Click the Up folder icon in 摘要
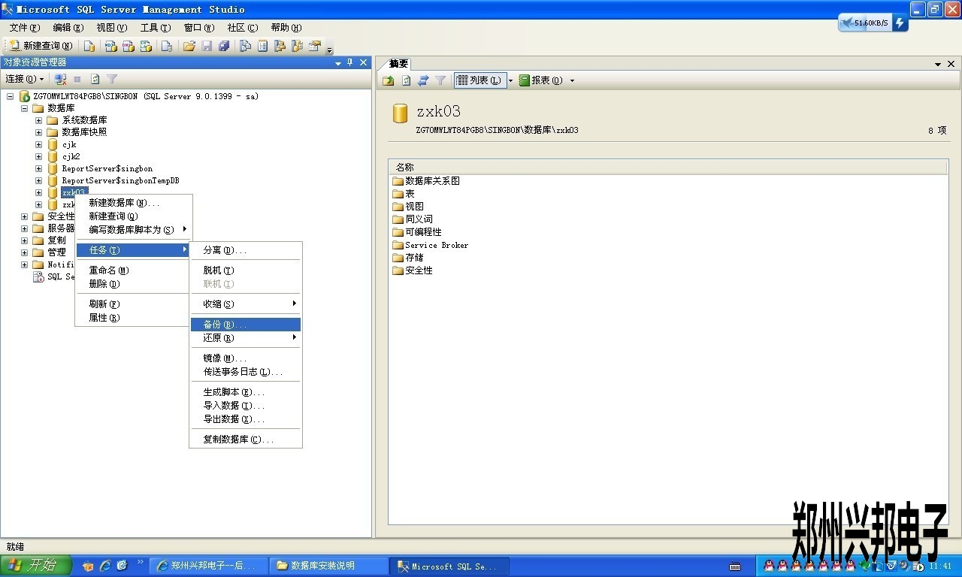This screenshot has height=577, width=962. tap(389, 80)
